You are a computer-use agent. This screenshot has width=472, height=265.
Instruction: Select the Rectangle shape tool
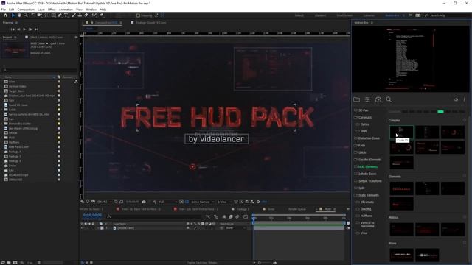pos(53,15)
